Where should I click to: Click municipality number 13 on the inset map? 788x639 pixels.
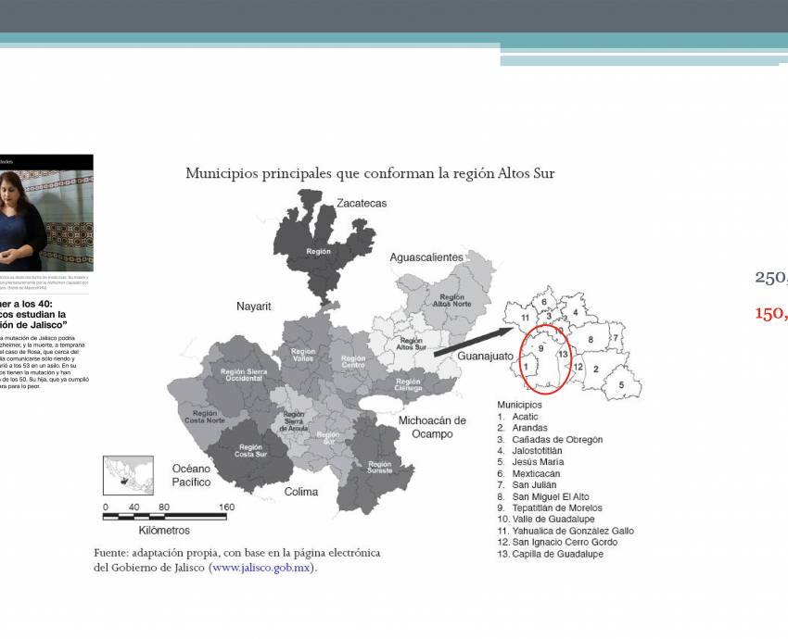click(x=563, y=354)
